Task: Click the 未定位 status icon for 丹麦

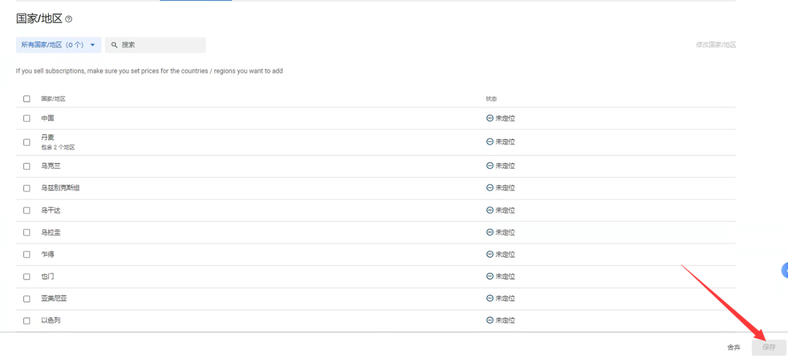Action: (490, 141)
